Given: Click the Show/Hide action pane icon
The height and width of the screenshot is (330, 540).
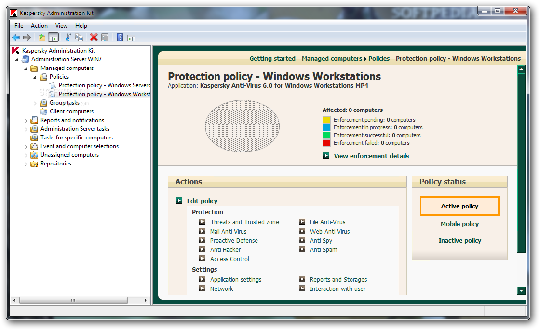Looking at the screenshot, I should pos(131,38).
